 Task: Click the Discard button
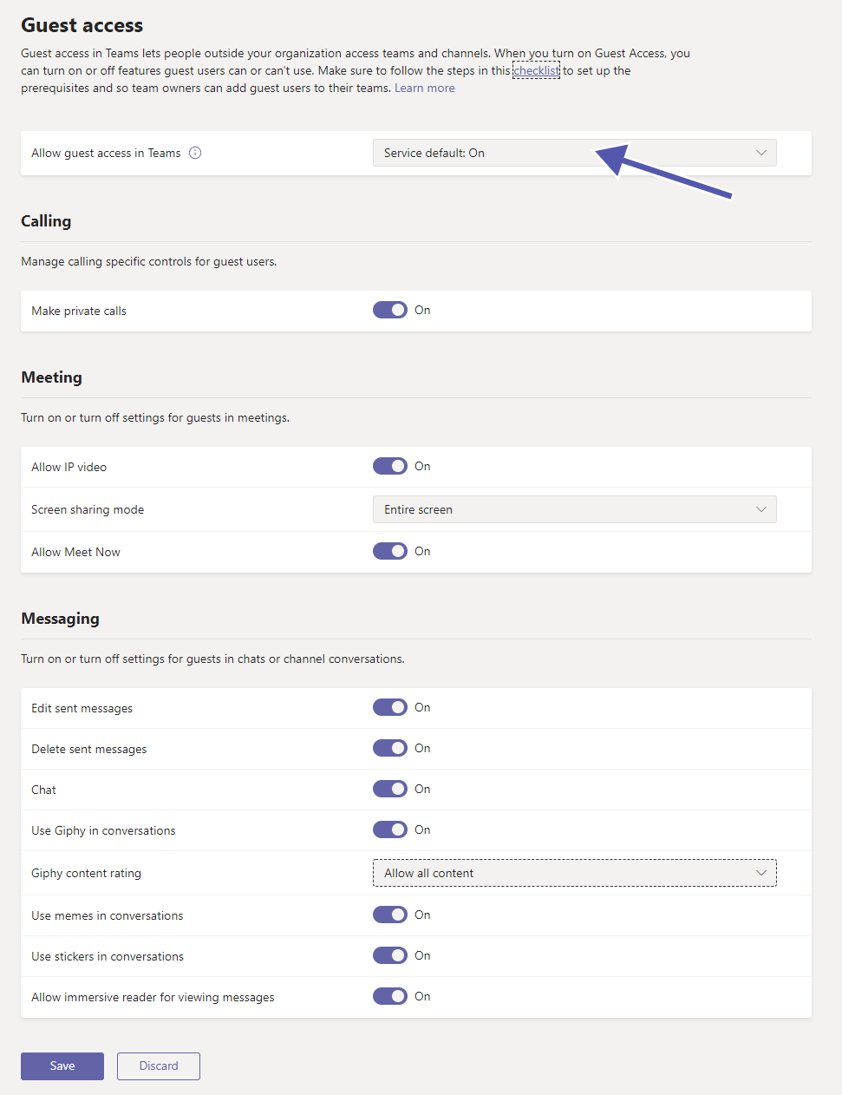[x=159, y=1066]
